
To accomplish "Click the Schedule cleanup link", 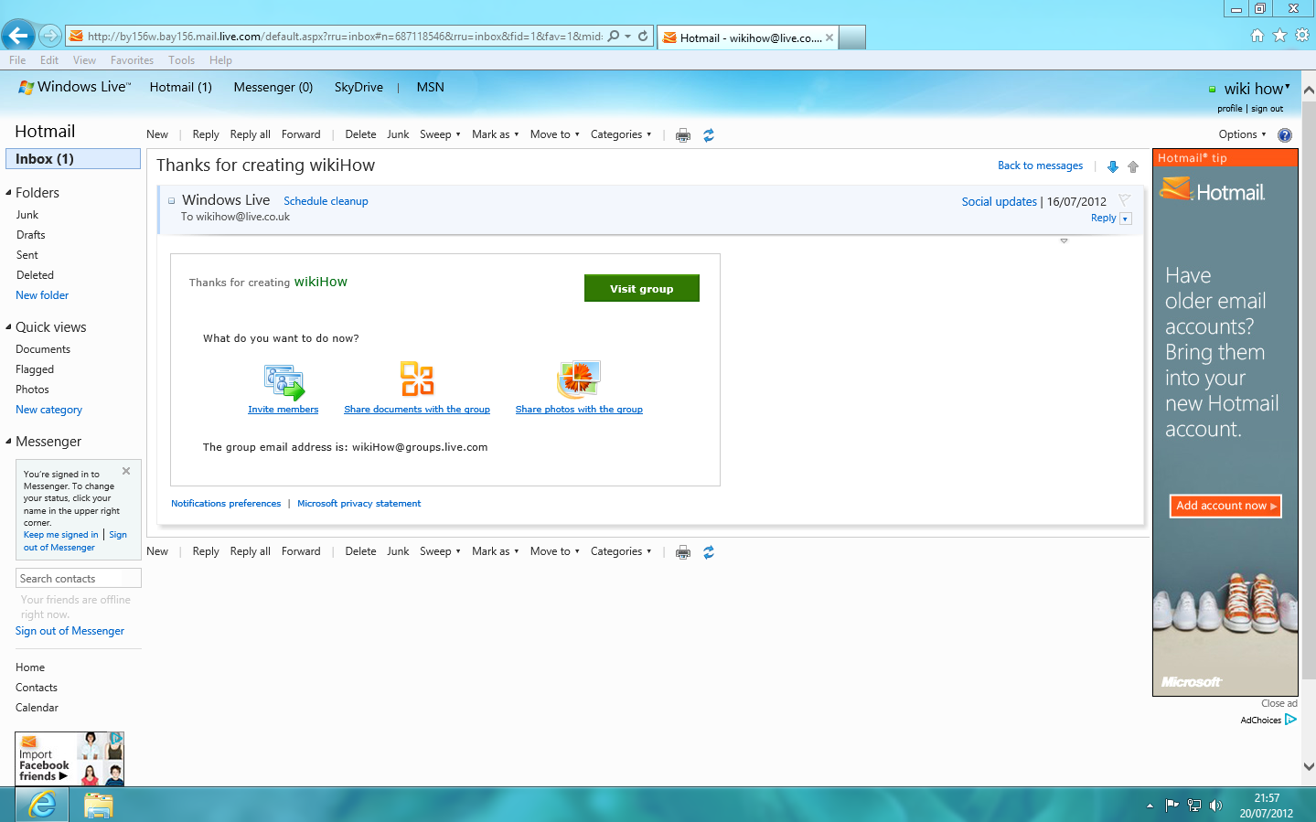I will tap(326, 201).
